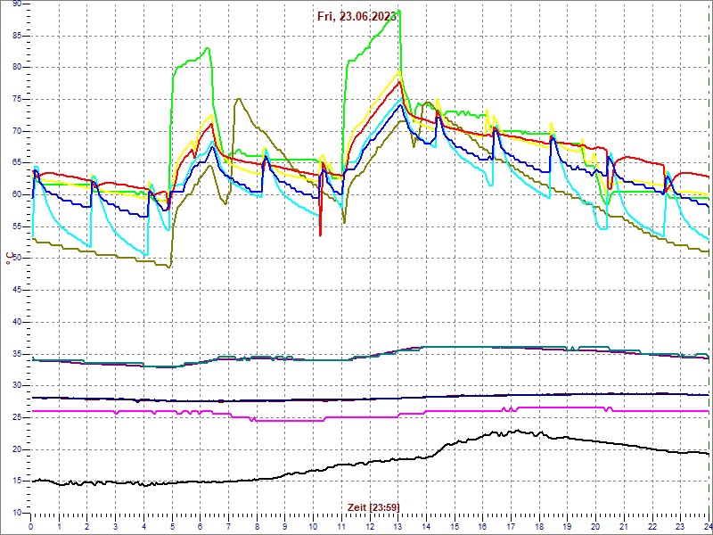Select the 50 label on temperature axis
This screenshot has width=713, height=535.
[17, 259]
